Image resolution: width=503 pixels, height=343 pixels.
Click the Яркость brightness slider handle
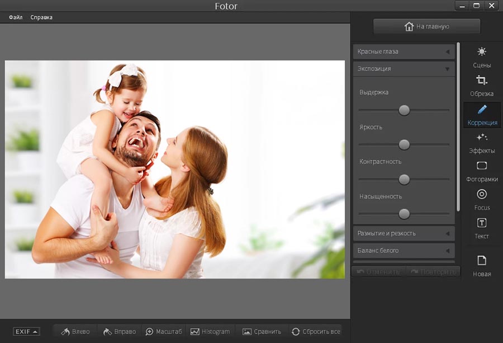click(x=404, y=145)
